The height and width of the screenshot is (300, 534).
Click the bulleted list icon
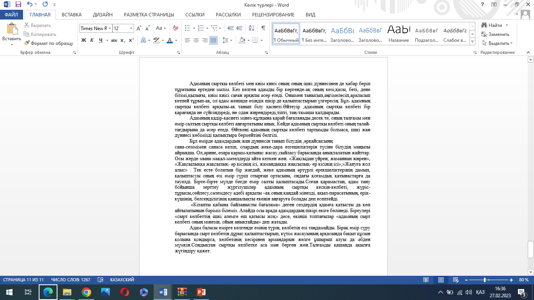pos(187,28)
